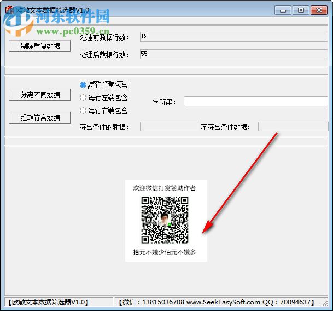
Task: Click the 拾元不嫌少佰元不嫌多 caption
Action: tap(165, 252)
